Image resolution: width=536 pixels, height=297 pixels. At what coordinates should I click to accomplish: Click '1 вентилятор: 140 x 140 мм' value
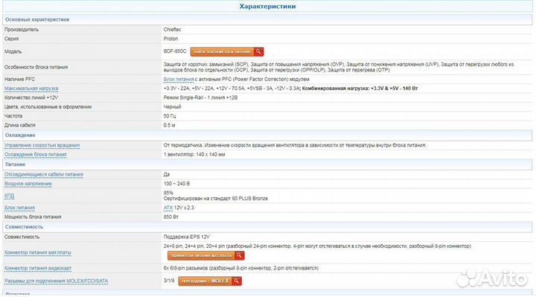[194, 155]
